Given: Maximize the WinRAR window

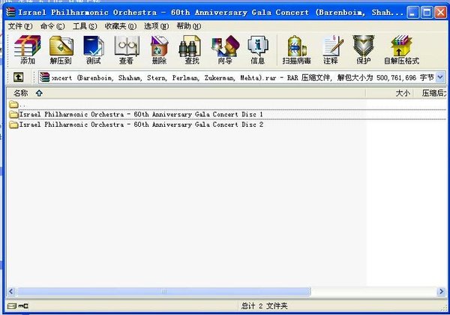Looking at the screenshot, I should click(x=427, y=13).
